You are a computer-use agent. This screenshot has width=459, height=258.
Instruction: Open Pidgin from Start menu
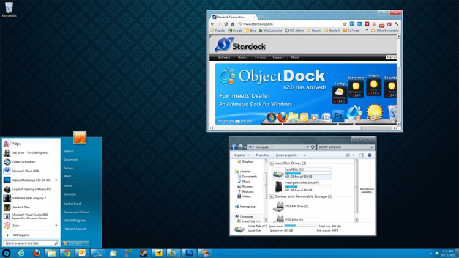31,144
